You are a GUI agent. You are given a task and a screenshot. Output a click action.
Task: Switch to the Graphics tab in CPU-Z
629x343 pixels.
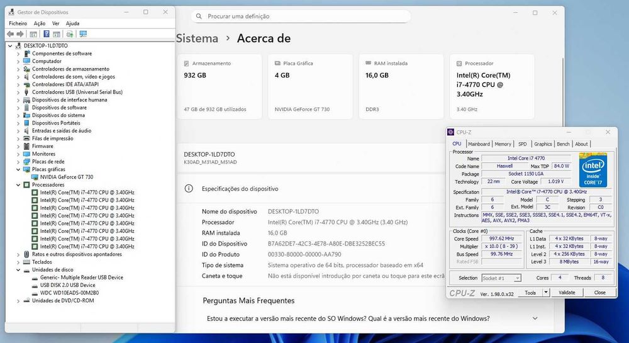point(543,144)
